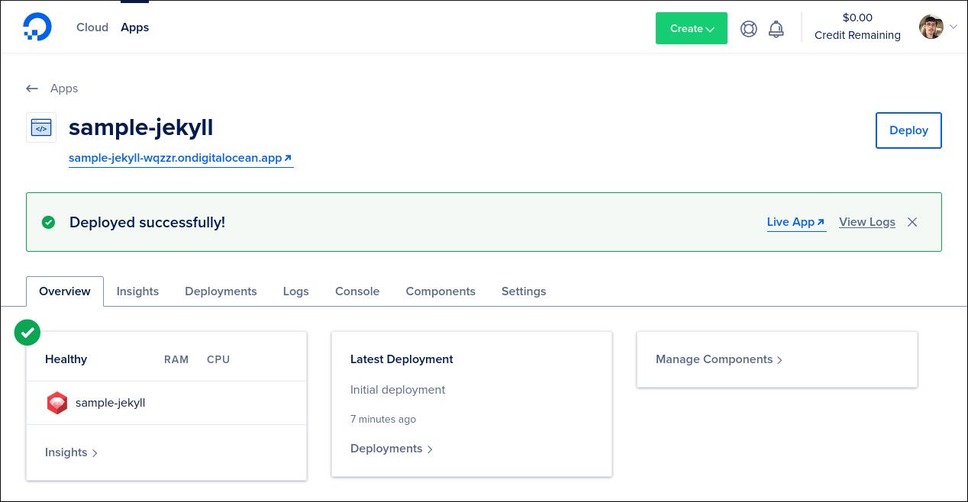Screen dimensions: 968x502
Task: Click the sample-jekyll page title
Action: point(141,127)
